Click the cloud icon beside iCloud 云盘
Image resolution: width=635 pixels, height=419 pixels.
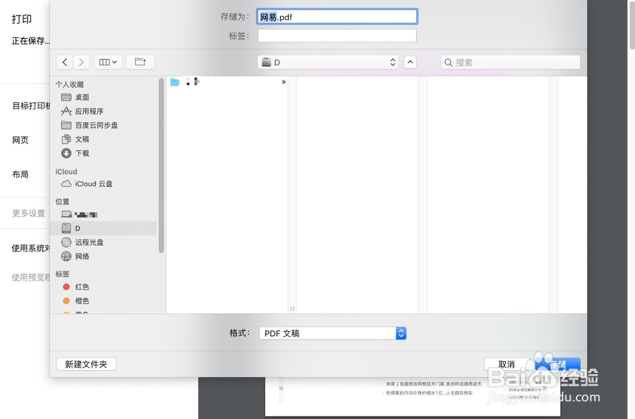66,184
